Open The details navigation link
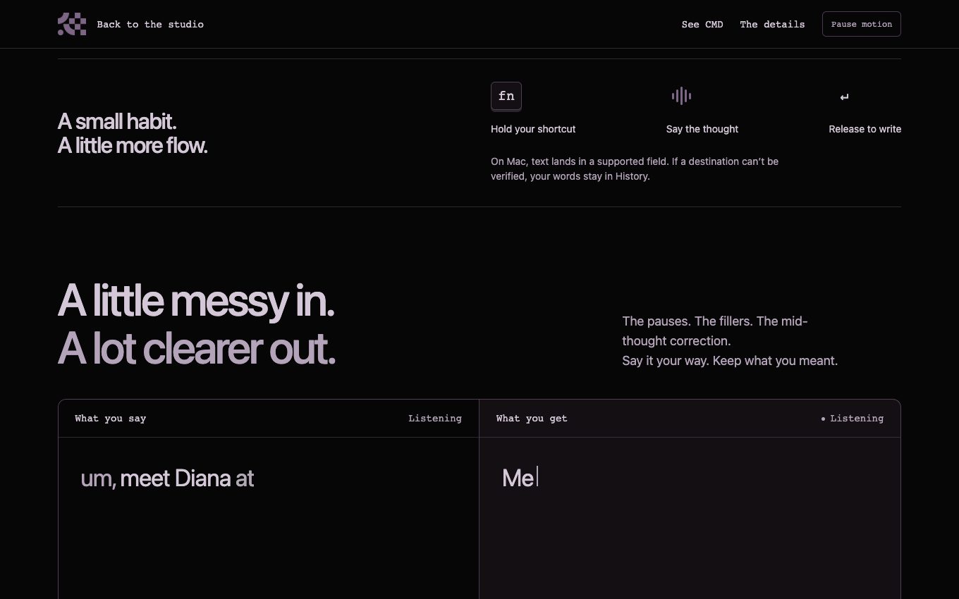Viewport: 959px width, 599px height. [772, 24]
